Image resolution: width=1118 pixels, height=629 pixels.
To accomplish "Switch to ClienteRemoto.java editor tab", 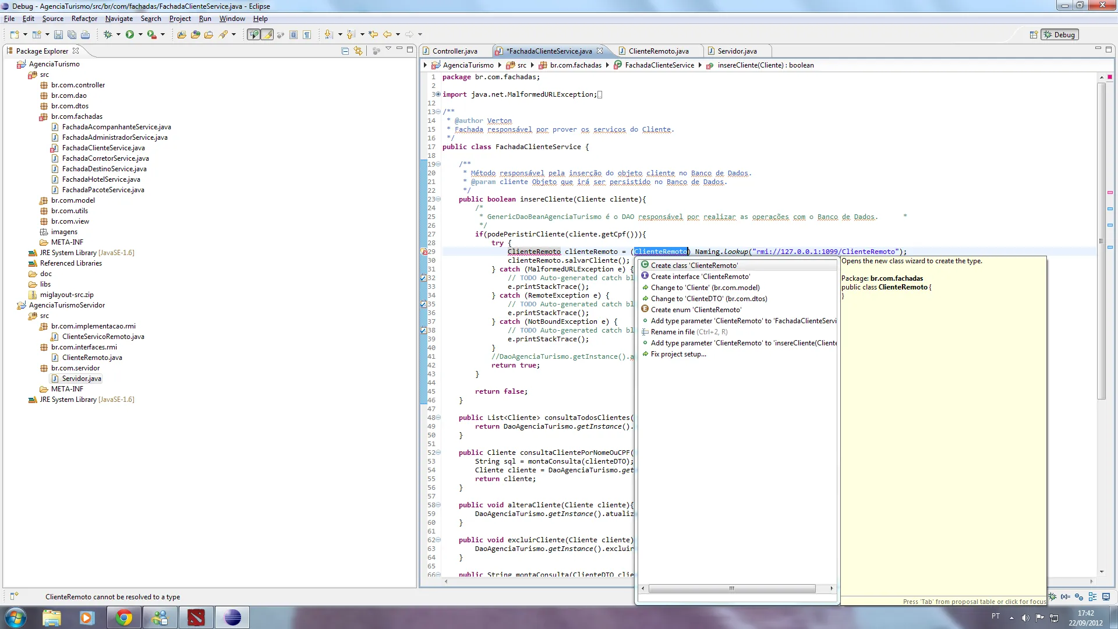I will 658,51.
